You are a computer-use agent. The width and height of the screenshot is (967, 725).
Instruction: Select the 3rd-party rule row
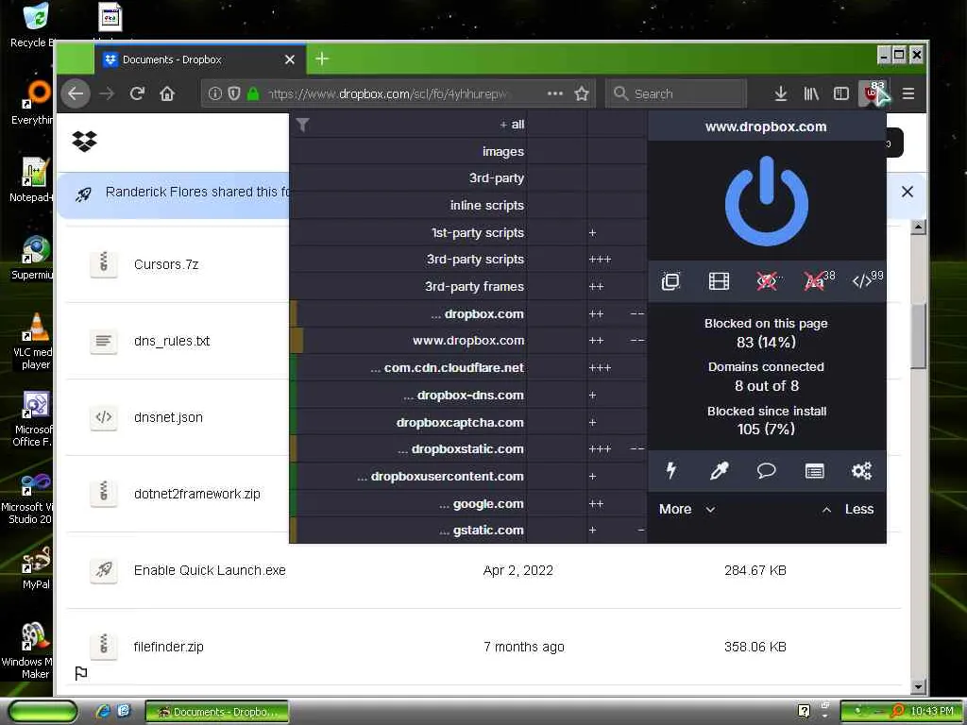[468, 178]
